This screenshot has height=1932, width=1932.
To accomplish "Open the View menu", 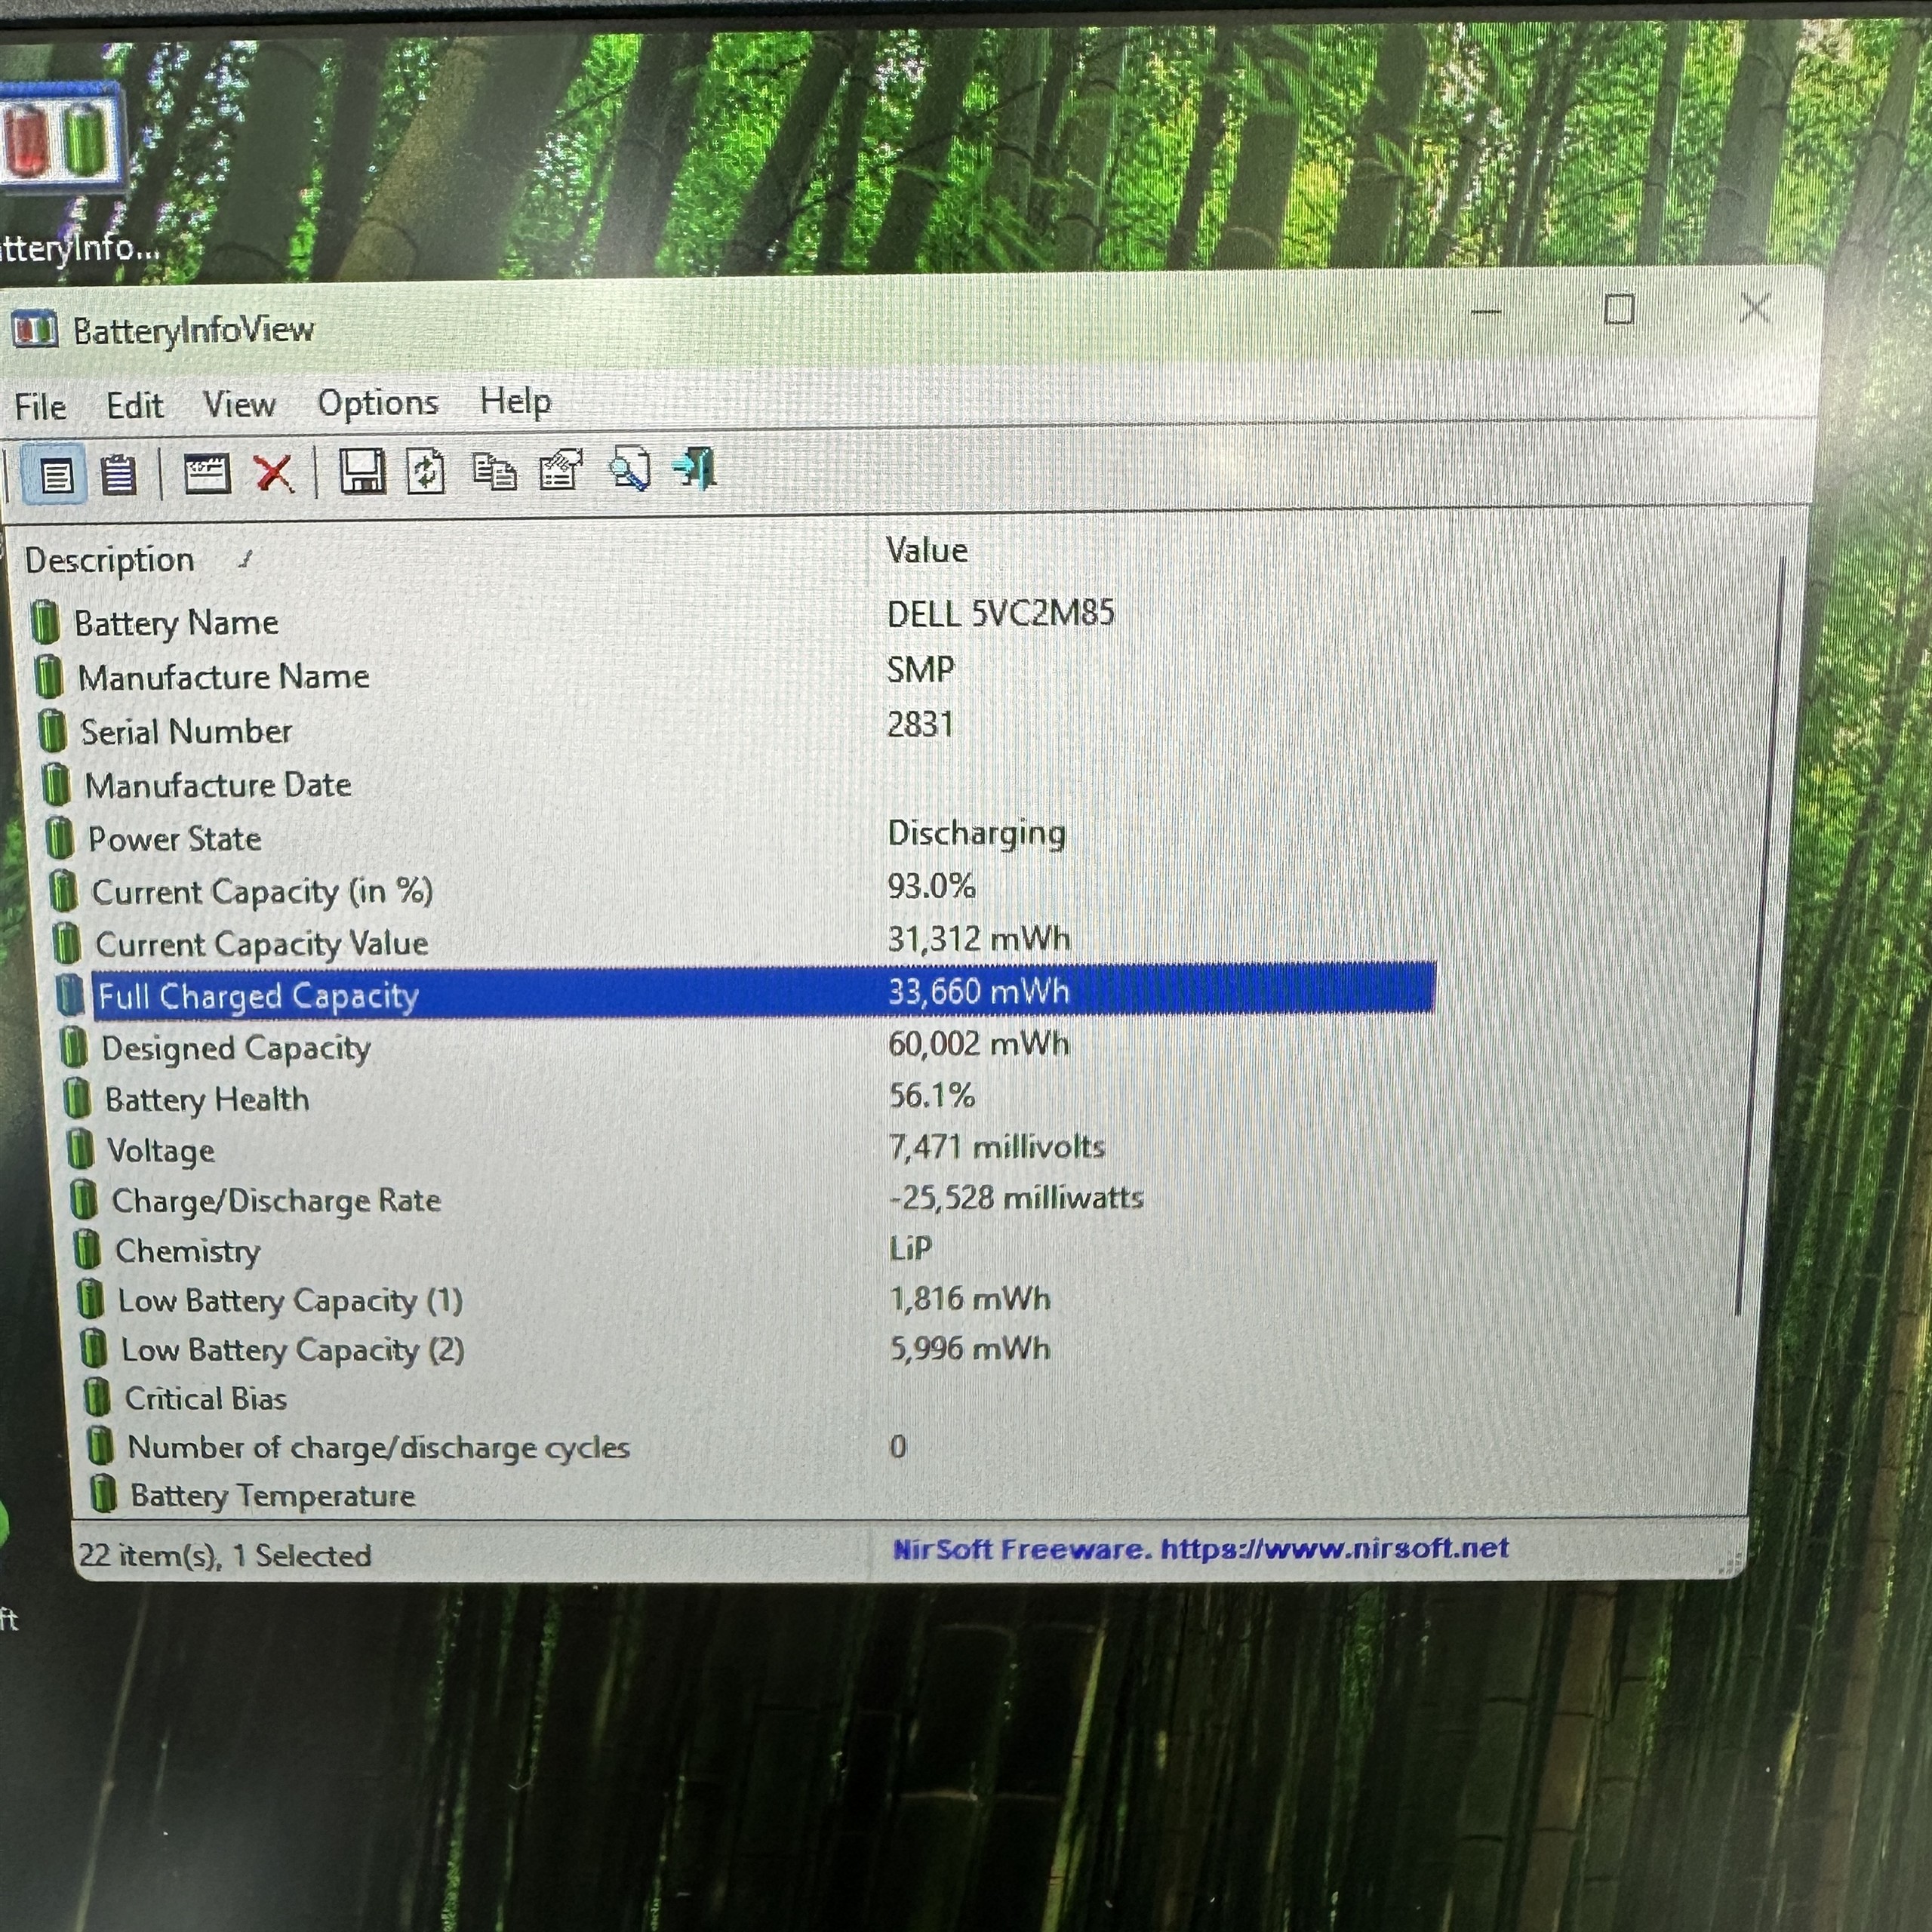I will pos(239,405).
